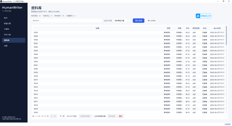232x126 pixels.
Task: Select row R034
Action: [129, 91]
